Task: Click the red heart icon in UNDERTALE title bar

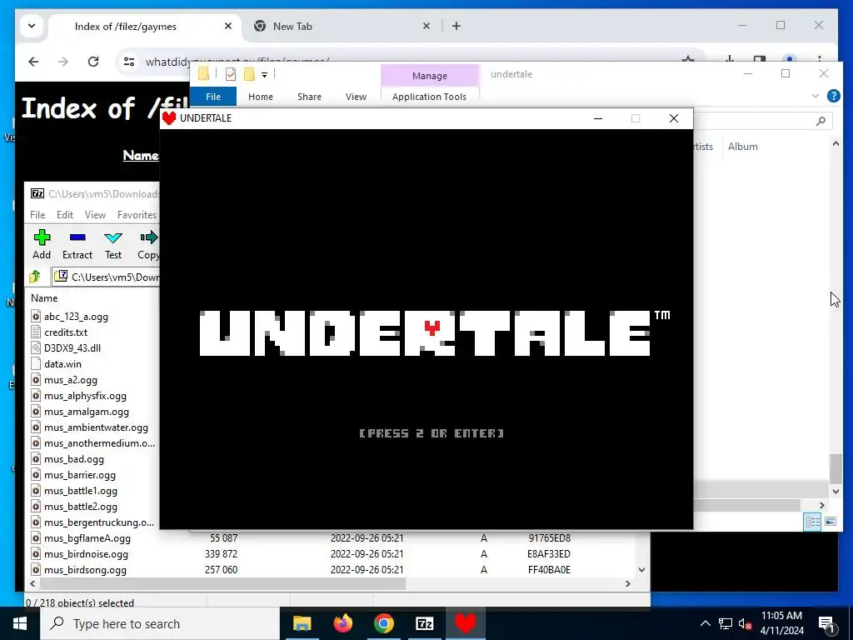Action: pyautogui.click(x=169, y=118)
